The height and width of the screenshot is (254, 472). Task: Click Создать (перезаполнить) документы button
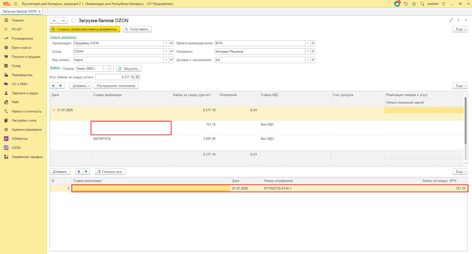[85, 29]
